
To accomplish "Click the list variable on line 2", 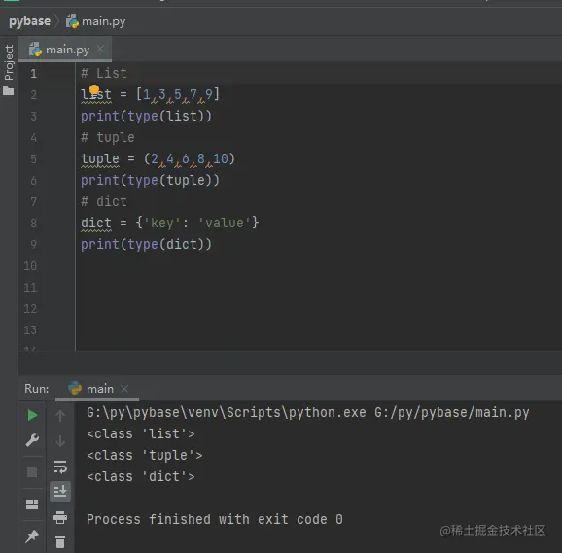I will coord(96,95).
